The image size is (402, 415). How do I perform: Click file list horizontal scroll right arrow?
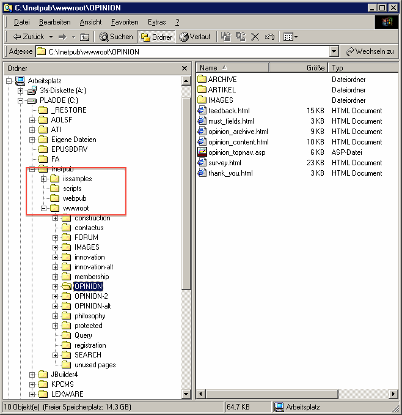[393, 394]
